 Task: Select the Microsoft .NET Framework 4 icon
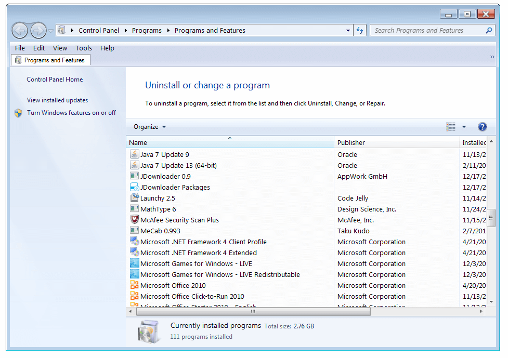tap(134, 242)
